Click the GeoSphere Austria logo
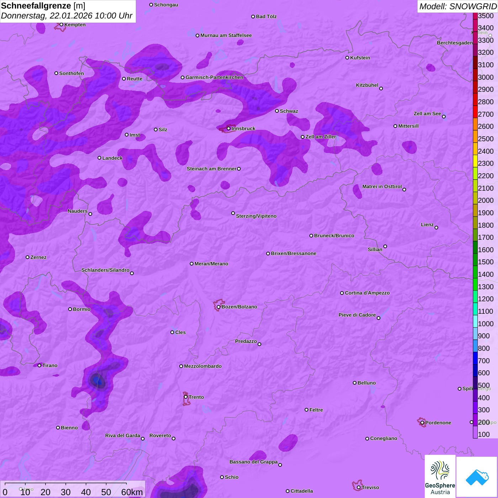This screenshot has width=498, height=498. click(440, 476)
